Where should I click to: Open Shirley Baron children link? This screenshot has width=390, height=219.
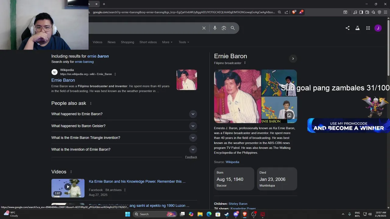click(x=238, y=204)
